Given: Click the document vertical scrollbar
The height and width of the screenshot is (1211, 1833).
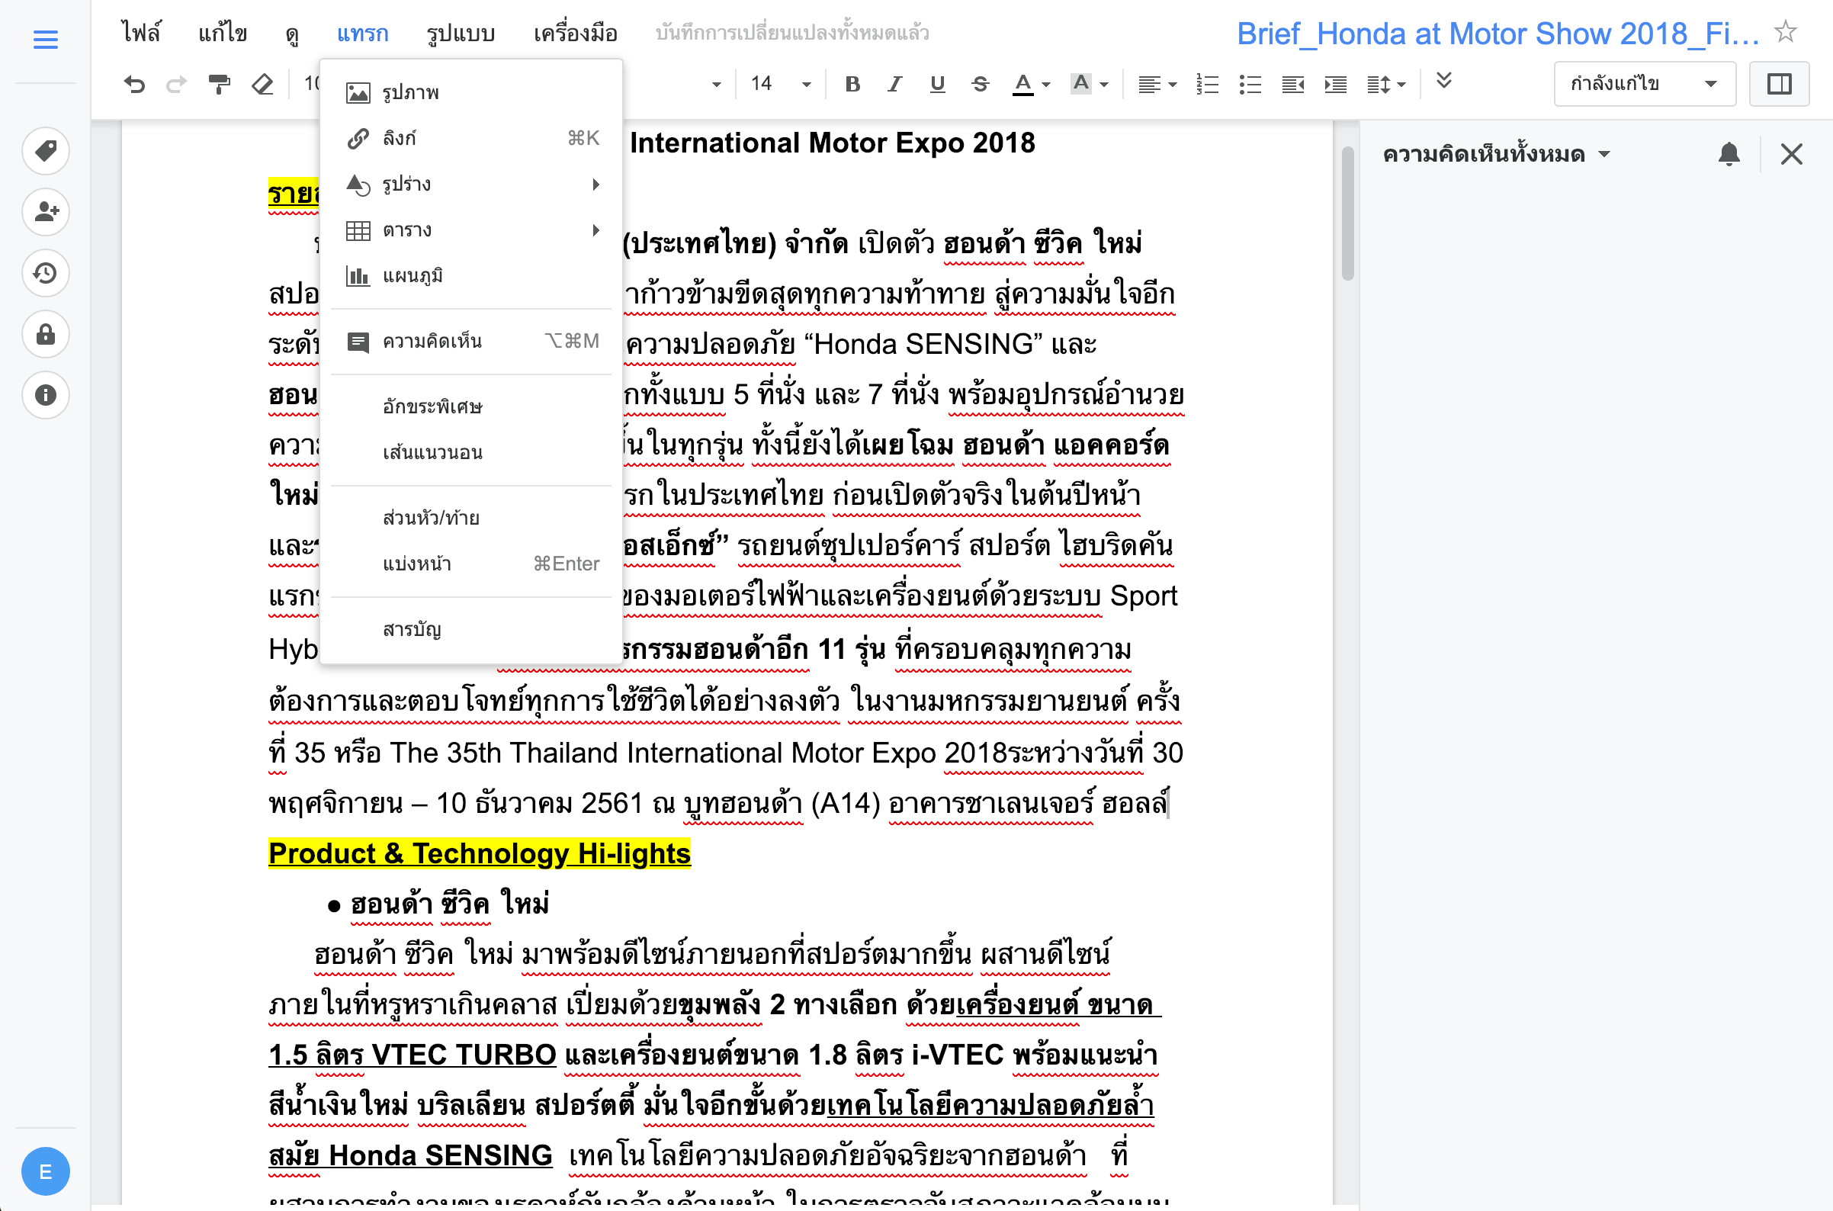Looking at the screenshot, I should click(1347, 214).
